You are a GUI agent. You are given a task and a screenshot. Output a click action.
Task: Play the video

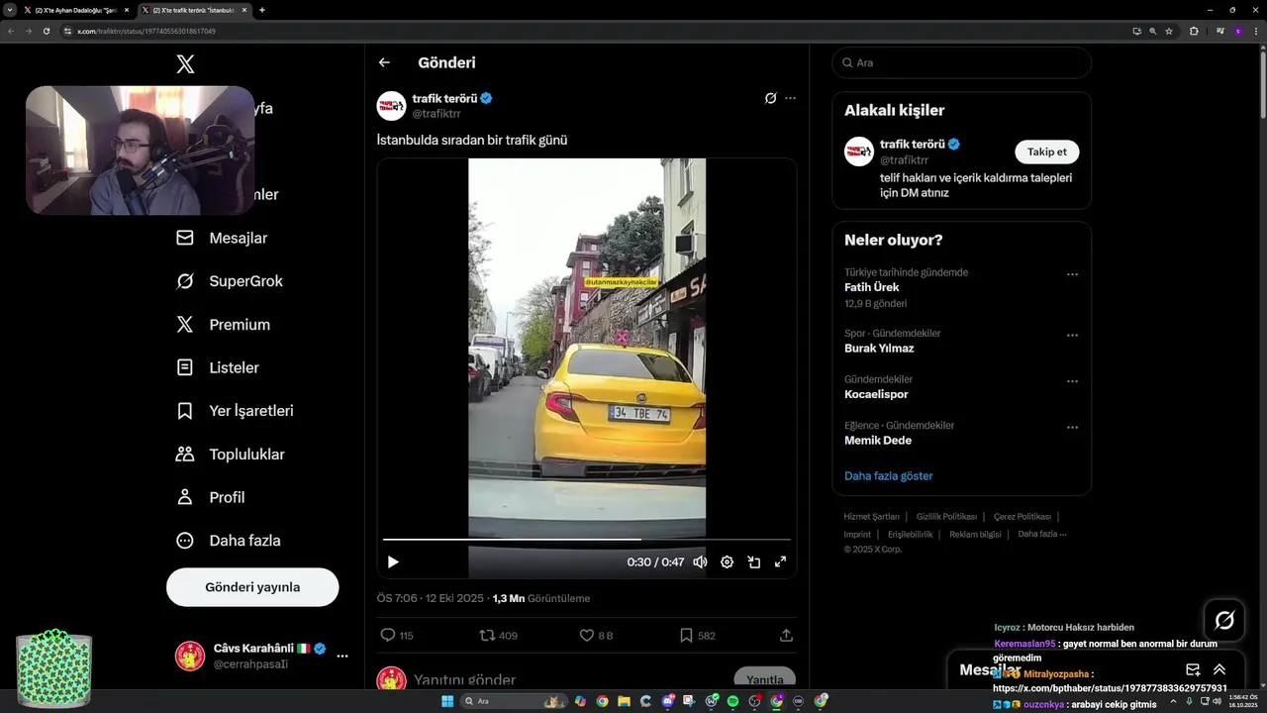coord(393,561)
